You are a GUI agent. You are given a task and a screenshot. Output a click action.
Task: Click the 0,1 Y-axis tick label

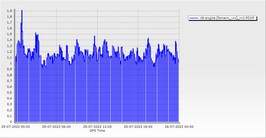pos(9,116)
